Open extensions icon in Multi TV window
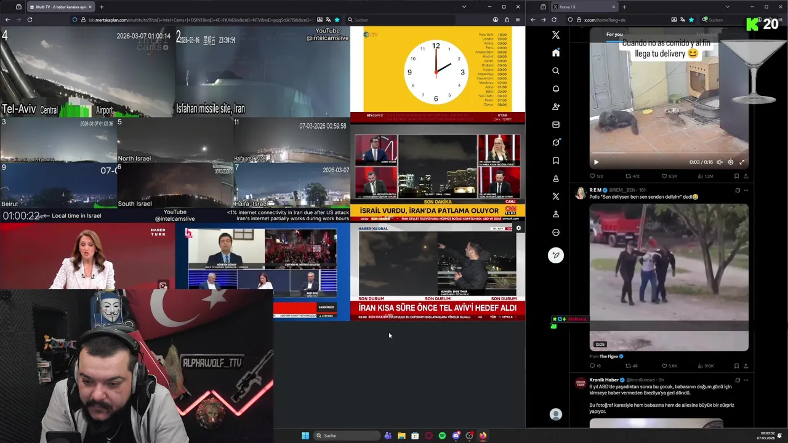The height and width of the screenshot is (443, 788). point(507,20)
